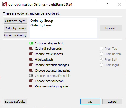Click the Remove button
The image size is (126, 108).
point(111,28)
